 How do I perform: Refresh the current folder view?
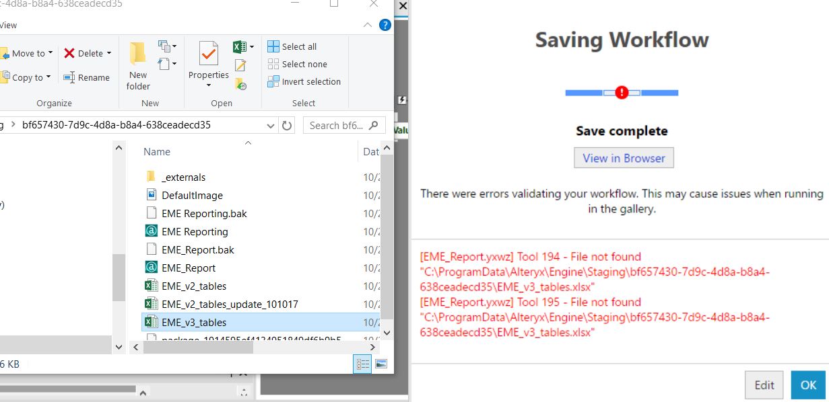tap(286, 125)
